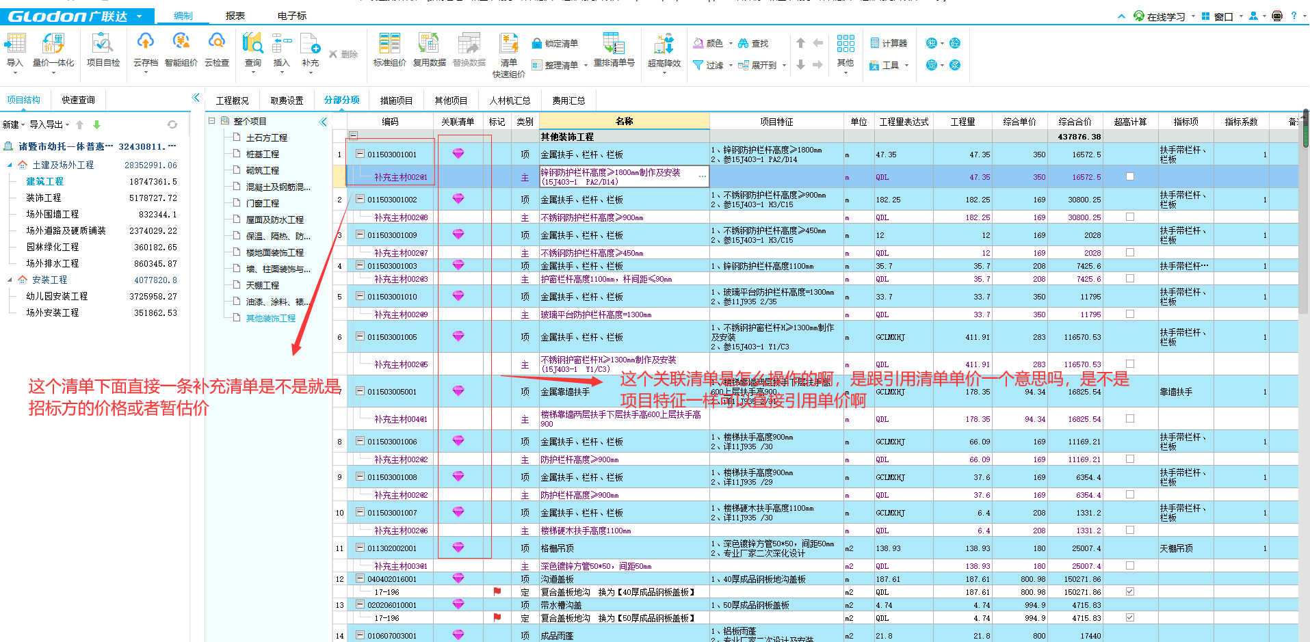Click the 查找 find binoculars icon
The width and height of the screenshot is (1310, 642).
coord(743,43)
